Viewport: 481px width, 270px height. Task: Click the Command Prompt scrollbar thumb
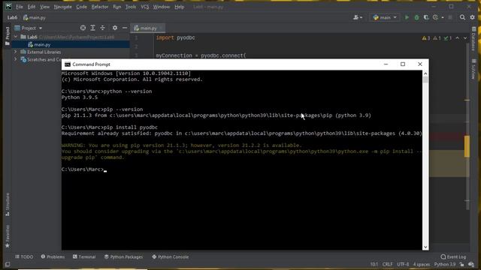click(425, 80)
